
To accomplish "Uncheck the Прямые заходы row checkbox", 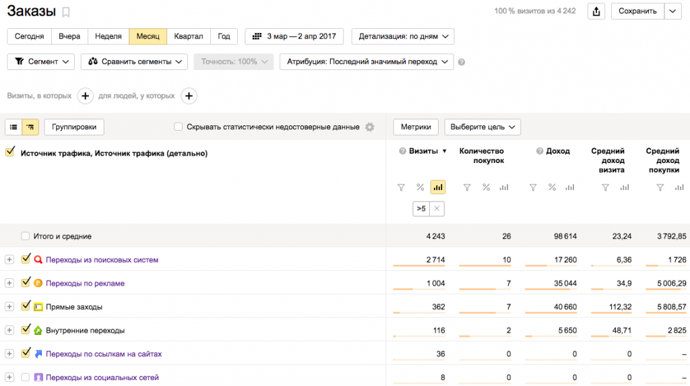I will (x=26, y=306).
